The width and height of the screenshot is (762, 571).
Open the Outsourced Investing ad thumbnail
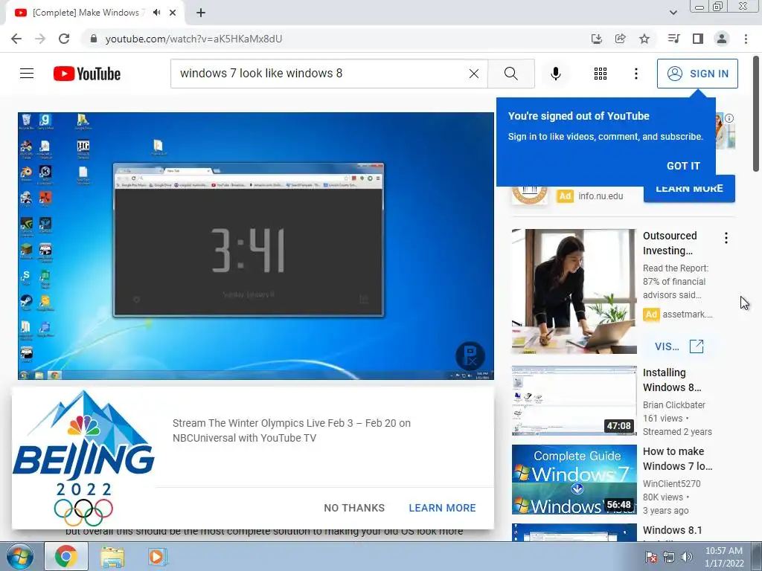pos(574,291)
